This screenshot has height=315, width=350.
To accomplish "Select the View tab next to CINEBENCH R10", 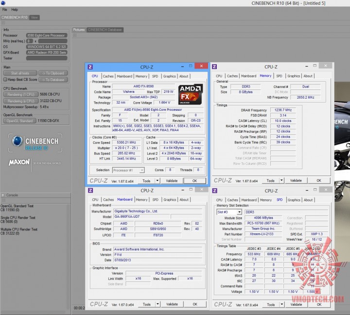I will click(x=34, y=17).
